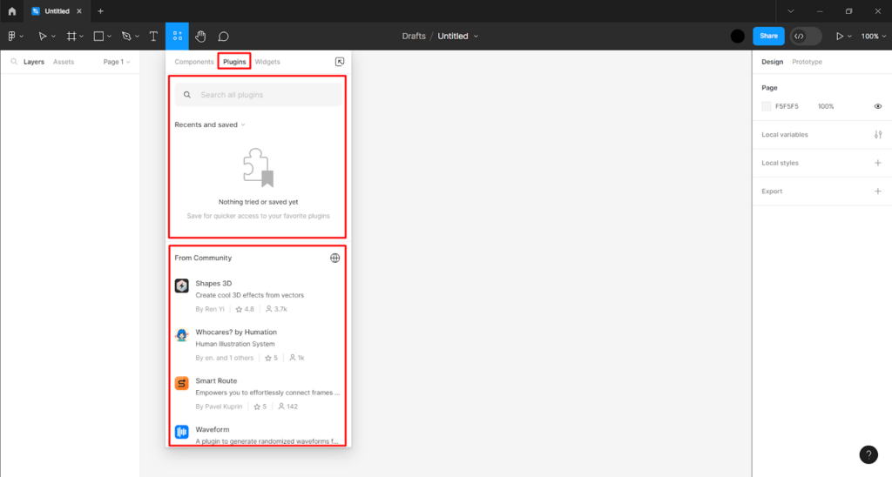Toggle page background visibility eye

pos(878,106)
